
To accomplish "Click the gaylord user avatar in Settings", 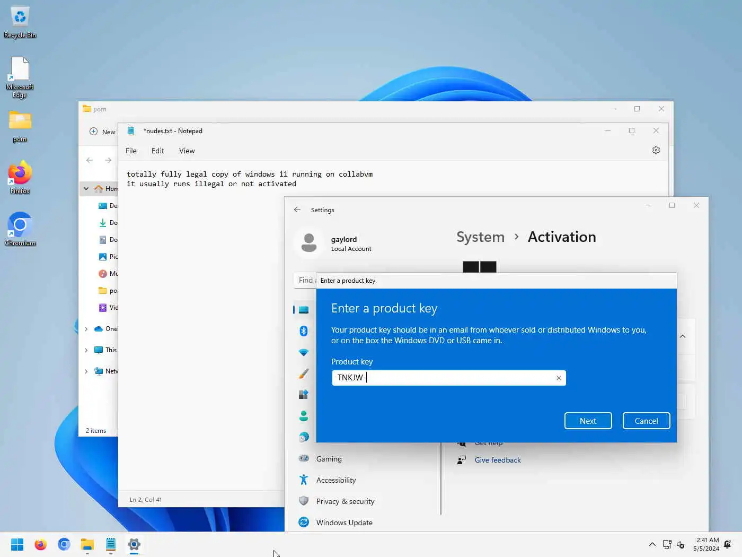I will point(309,243).
